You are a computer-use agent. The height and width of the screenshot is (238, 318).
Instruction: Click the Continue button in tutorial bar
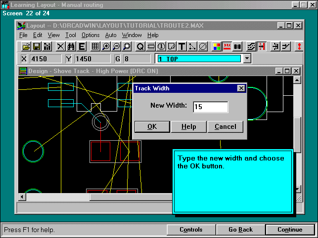coord(290,230)
